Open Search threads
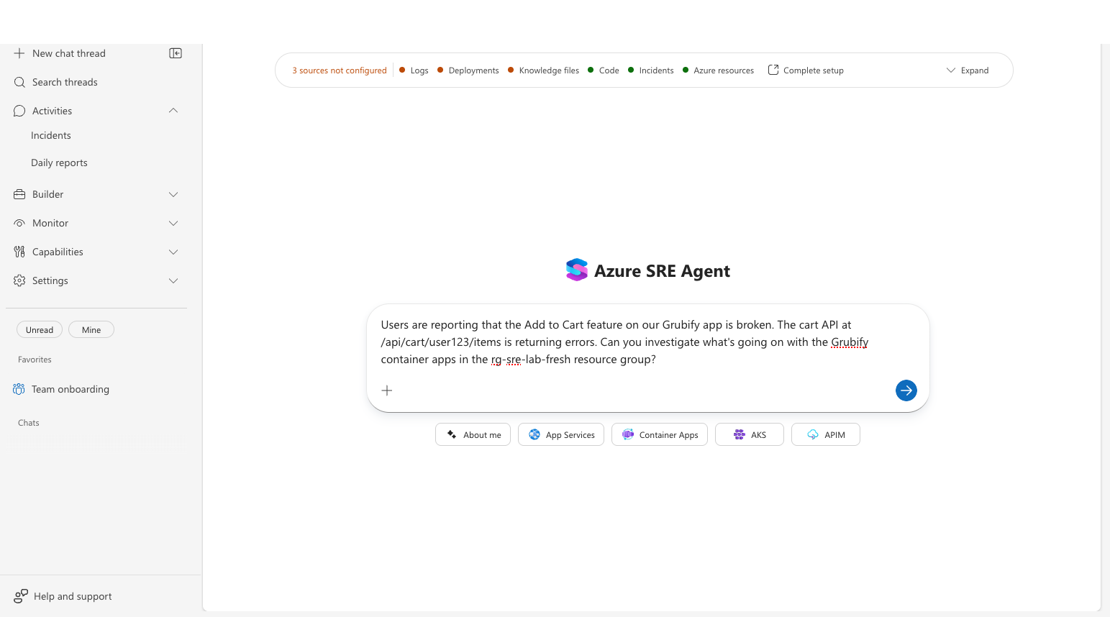Screen dimensions: 1110x617 (65, 82)
